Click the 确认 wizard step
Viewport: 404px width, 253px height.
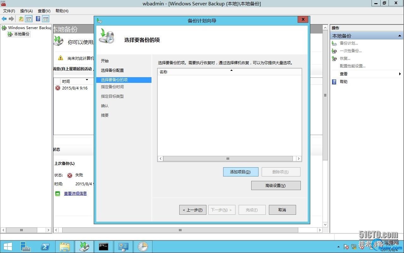click(x=105, y=106)
